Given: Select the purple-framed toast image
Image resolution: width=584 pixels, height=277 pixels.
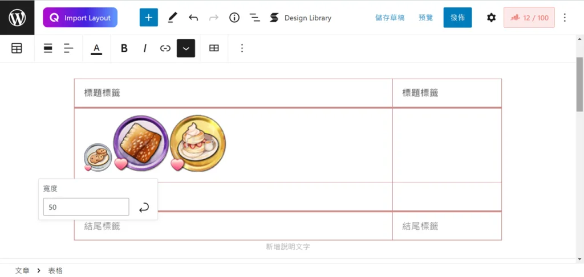Looking at the screenshot, I should click(x=140, y=143).
